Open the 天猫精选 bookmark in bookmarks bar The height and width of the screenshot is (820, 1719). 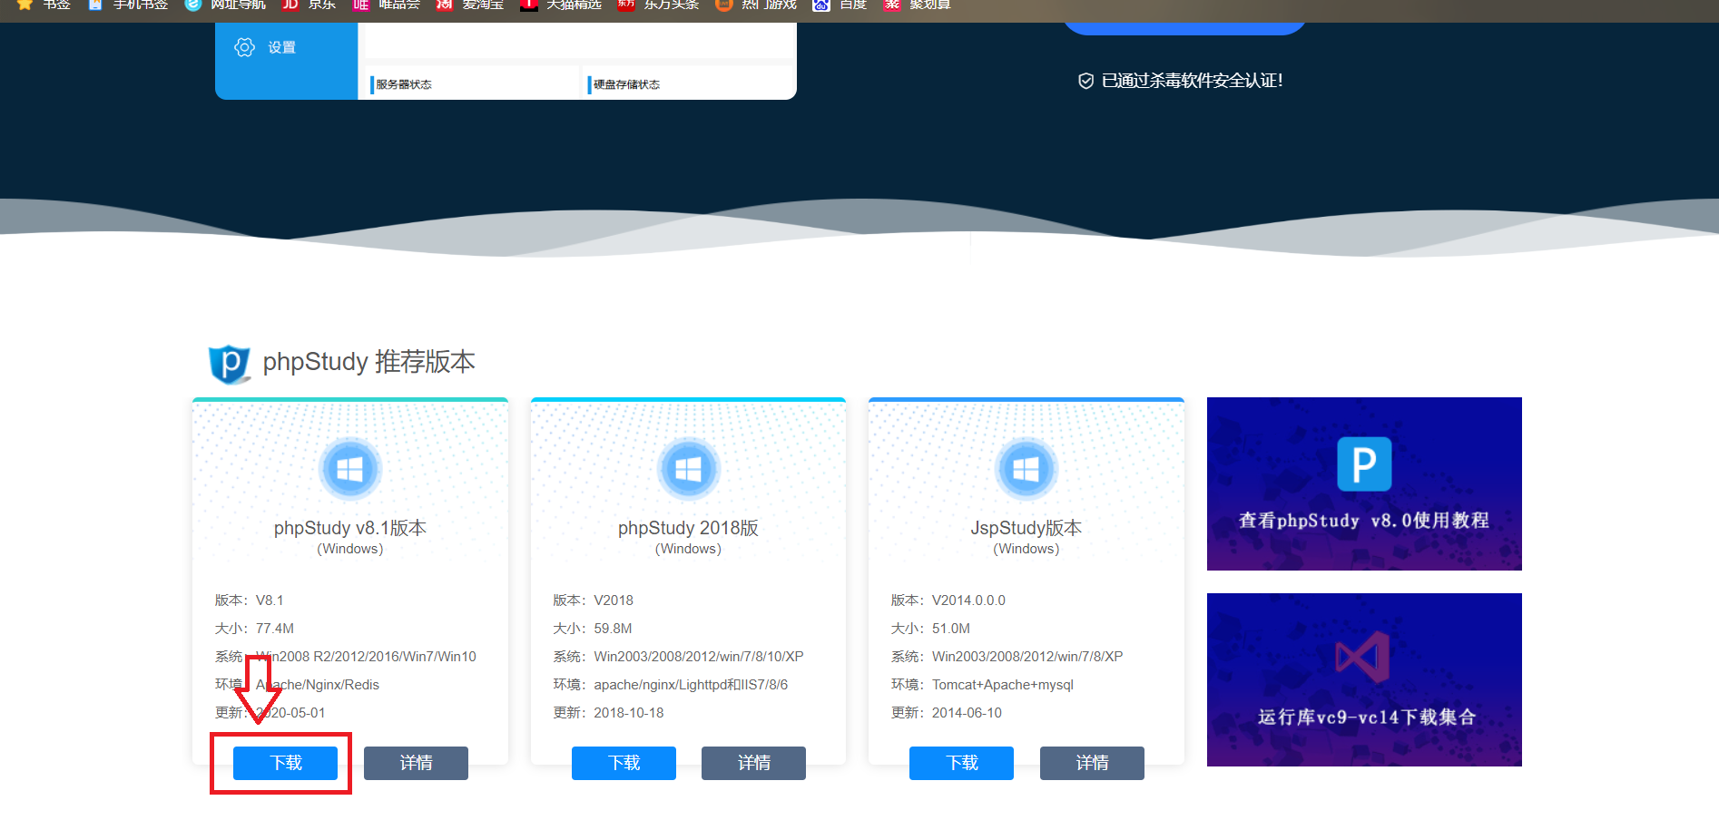pos(561,5)
